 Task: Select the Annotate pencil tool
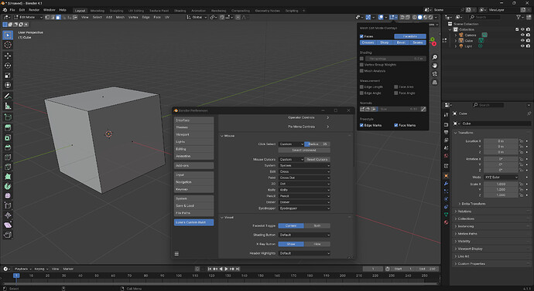click(x=8, y=96)
